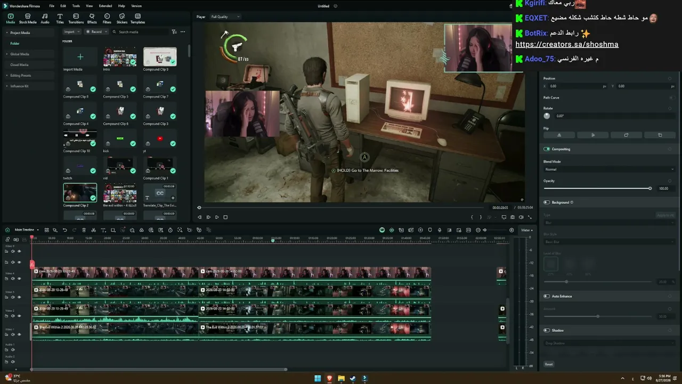Expand the Project Media tree item
682x384 pixels.
pos(7,33)
